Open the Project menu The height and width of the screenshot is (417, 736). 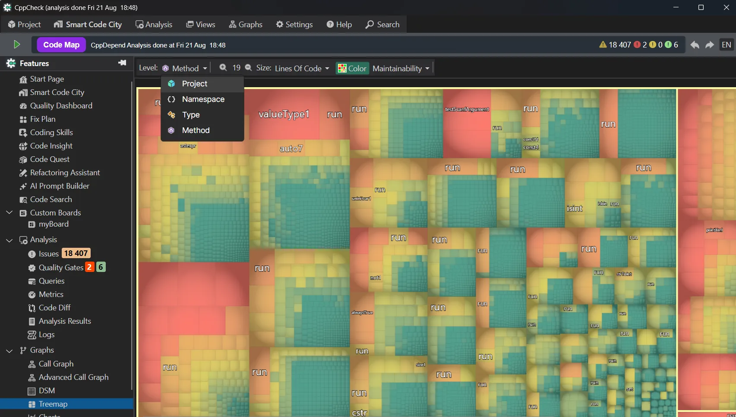(25, 25)
